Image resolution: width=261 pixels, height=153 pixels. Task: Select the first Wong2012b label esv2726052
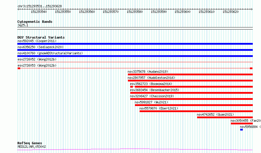(x=37, y=59)
